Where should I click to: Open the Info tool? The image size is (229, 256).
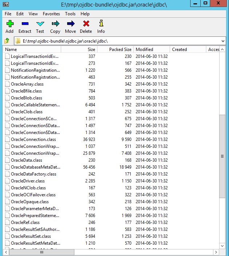101,23
